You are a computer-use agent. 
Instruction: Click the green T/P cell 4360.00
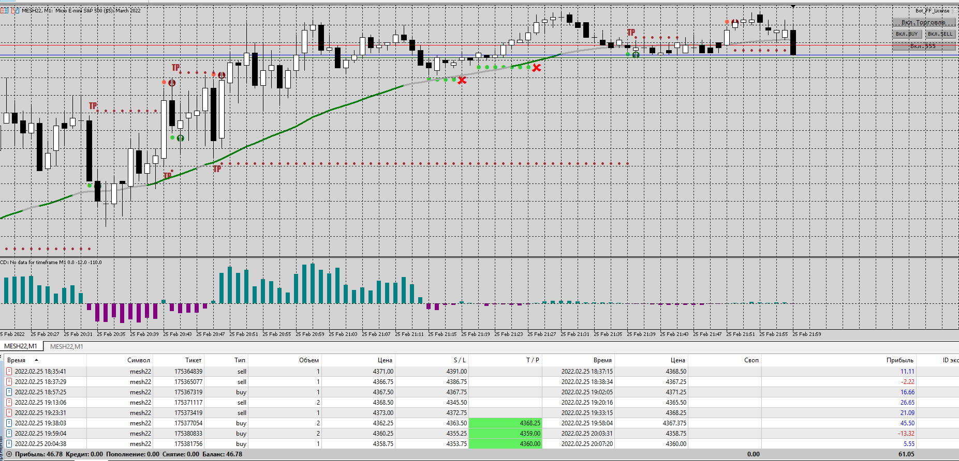[x=505, y=443]
